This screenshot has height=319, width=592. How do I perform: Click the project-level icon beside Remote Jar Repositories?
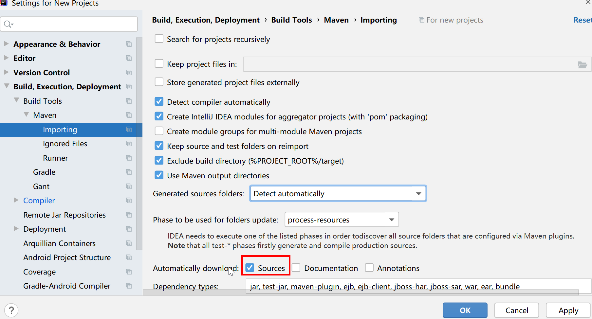click(129, 215)
